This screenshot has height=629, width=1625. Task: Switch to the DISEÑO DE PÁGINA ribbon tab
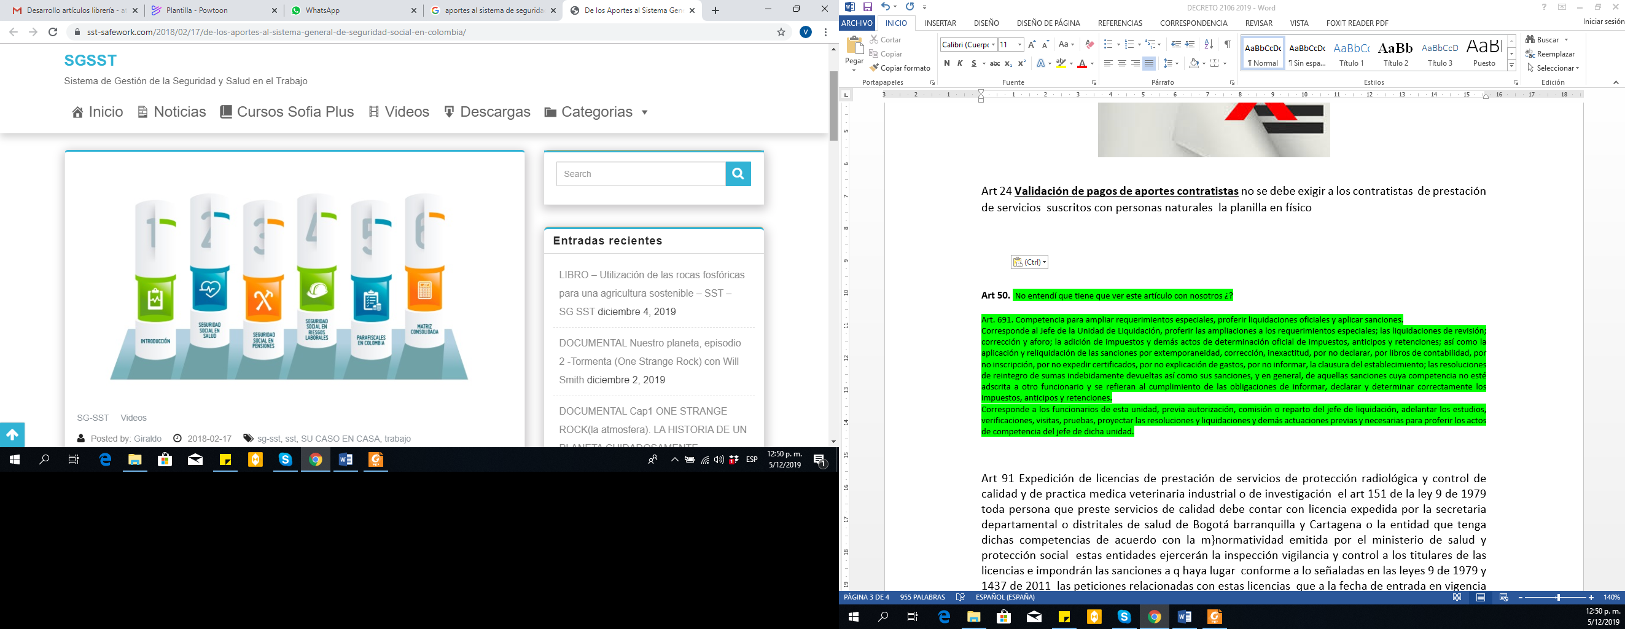(1048, 23)
